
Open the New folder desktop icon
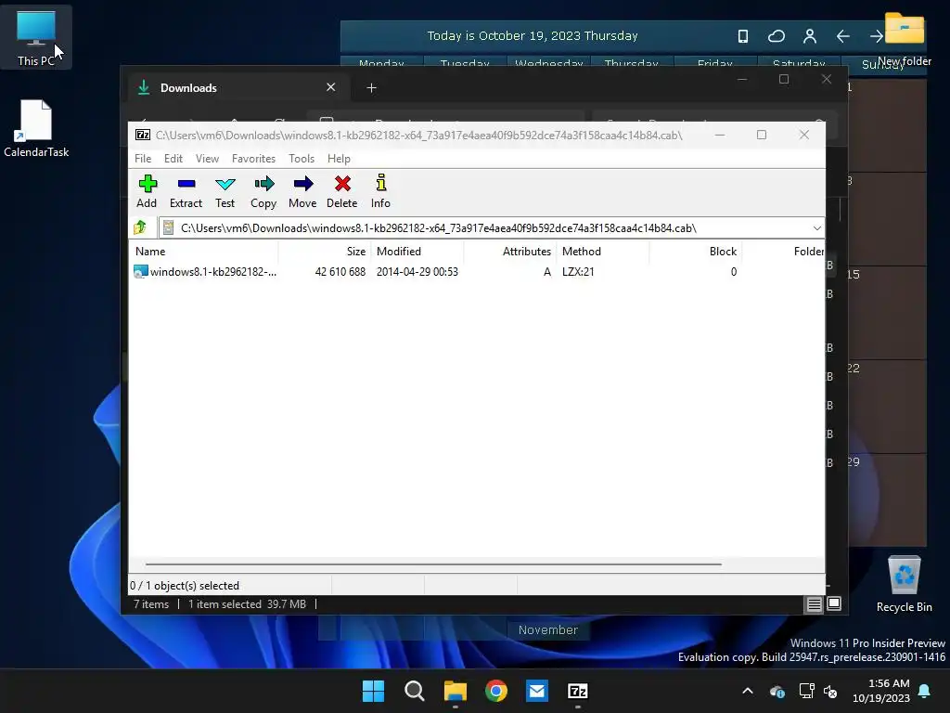click(904, 39)
